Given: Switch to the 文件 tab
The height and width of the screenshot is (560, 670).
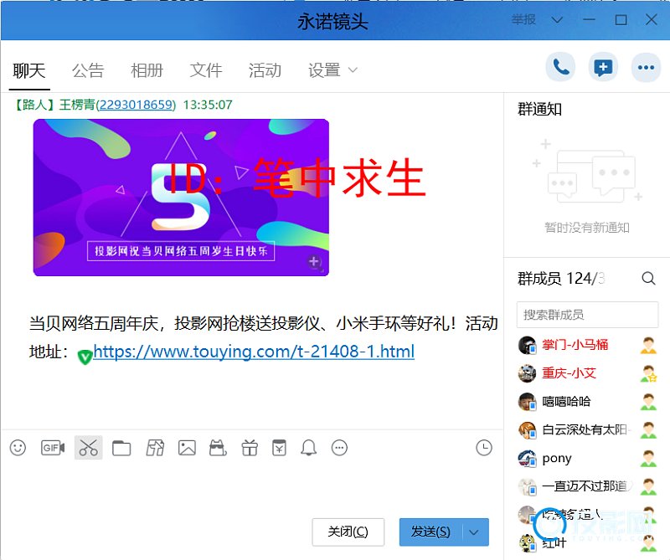Looking at the screenshot, I should point(206,70).
